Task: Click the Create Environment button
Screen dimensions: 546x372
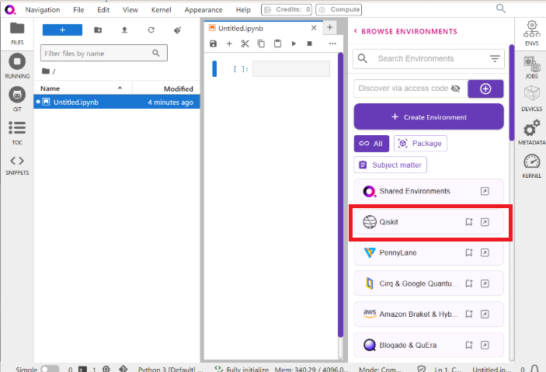Action: click(x=429, y=117)
